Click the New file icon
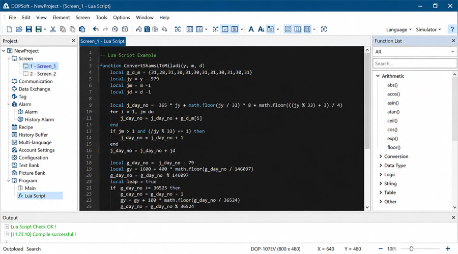The image size is (458, 254). pyautogui.click(x=9, y=29)
